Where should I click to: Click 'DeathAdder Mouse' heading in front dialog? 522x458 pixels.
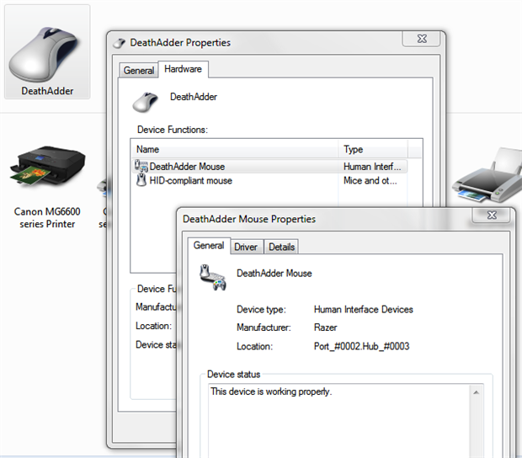274,274
